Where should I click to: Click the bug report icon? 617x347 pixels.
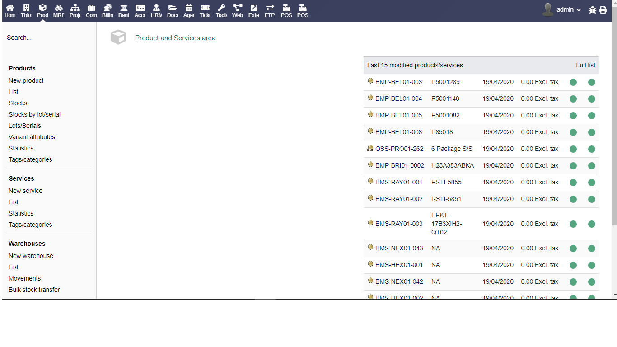tap(593, 10)
